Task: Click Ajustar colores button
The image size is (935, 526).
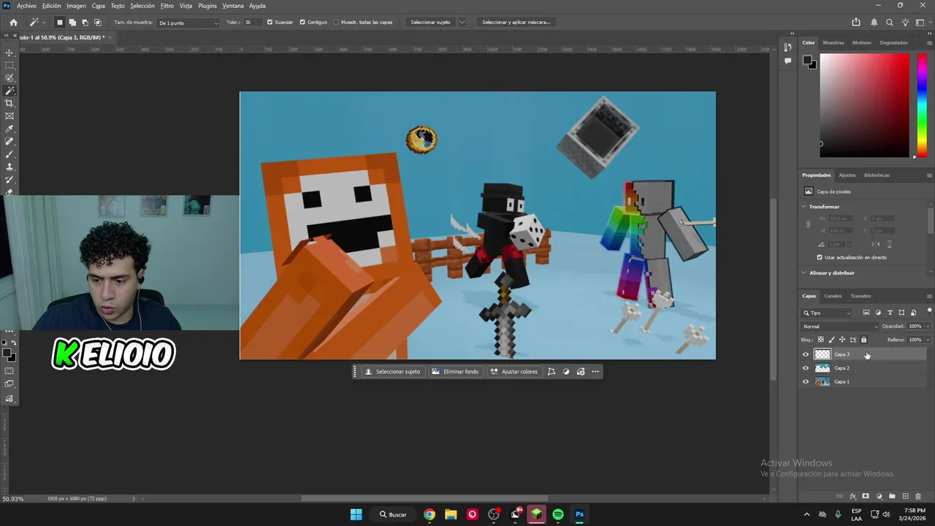Action: tap(514, 372)
